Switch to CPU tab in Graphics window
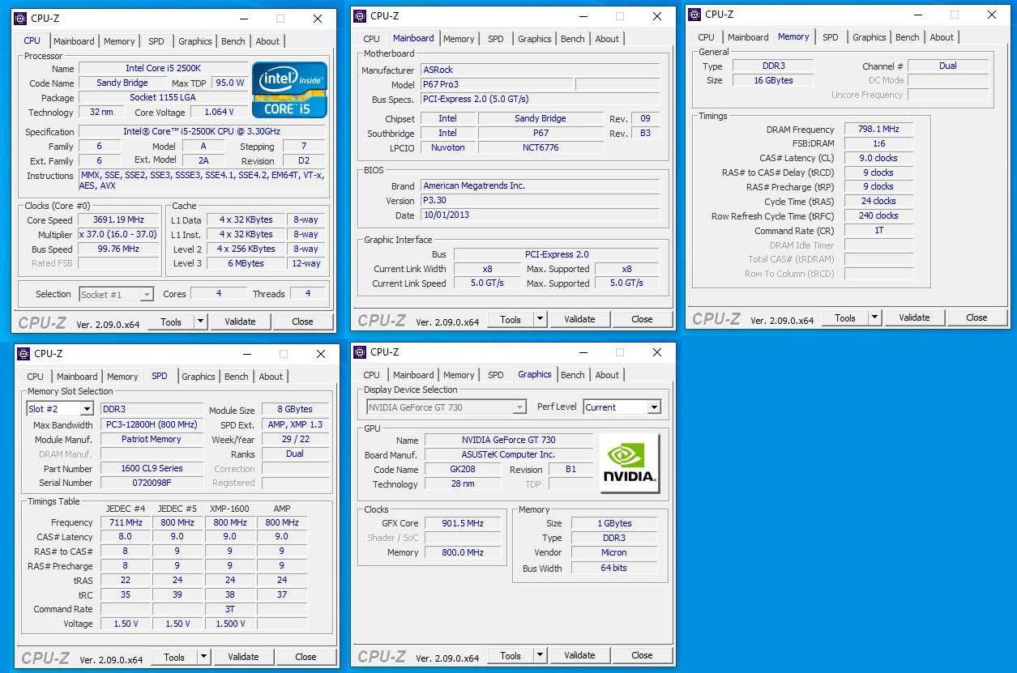The image size is (1017, 673). pyautogui.click(x=371, y=375)
